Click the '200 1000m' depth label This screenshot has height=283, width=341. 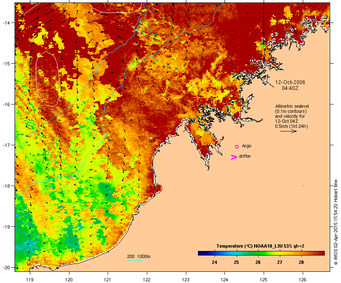138,256
